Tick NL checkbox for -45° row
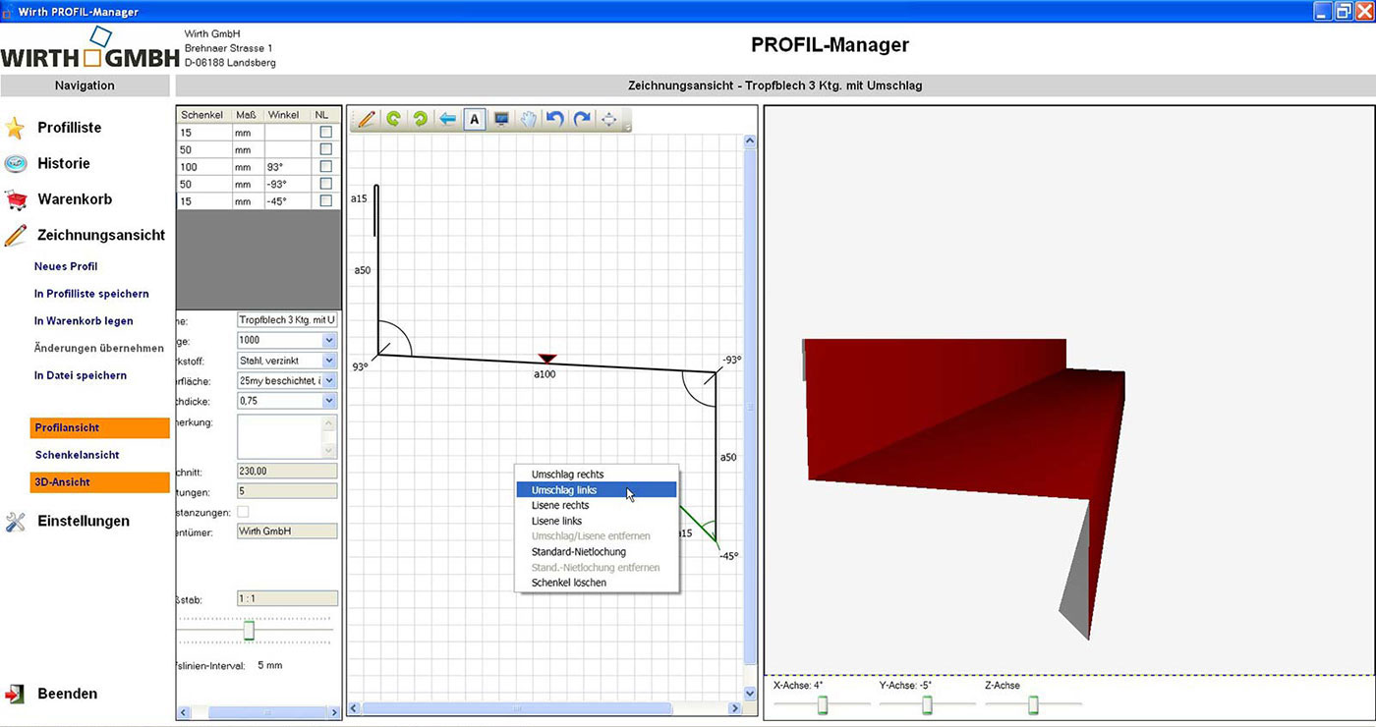 pos(326,201)
